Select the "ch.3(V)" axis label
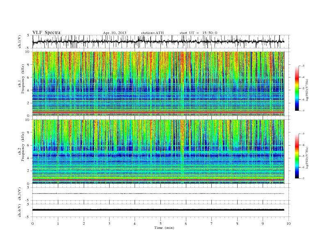 coord(20,194)
